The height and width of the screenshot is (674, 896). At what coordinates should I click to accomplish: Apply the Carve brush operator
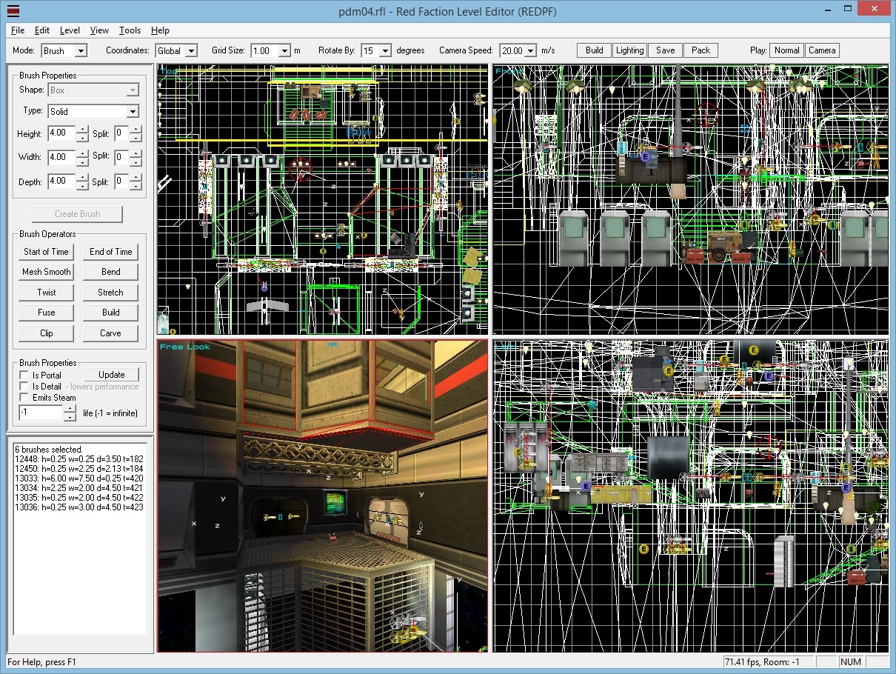point(110,333)
